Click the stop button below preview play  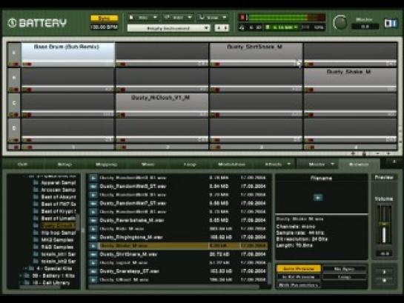click(x=384, y=281)
